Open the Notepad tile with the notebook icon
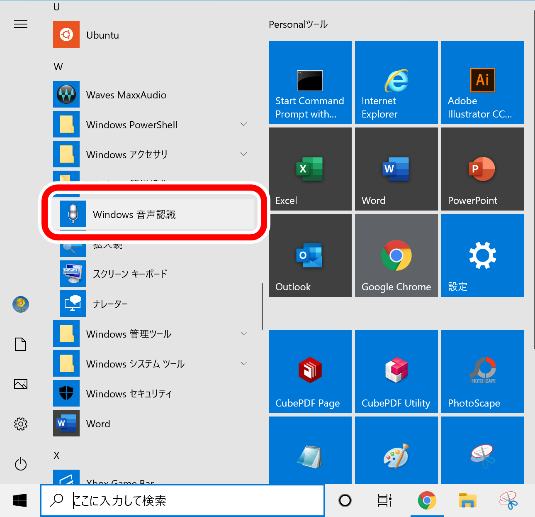Image resolution: width=535 pixels, height=517 pixels. click(310, 450)
